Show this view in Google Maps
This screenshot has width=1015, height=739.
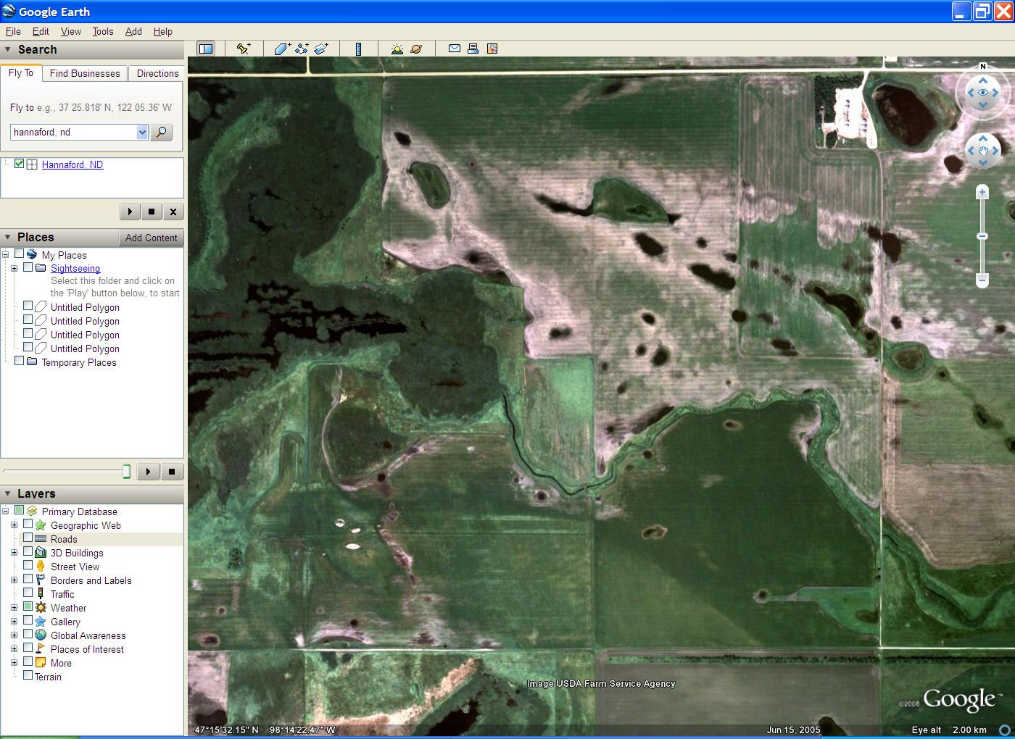pos(492,49)
